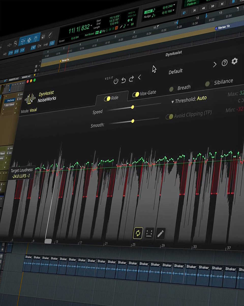
Task: Toggle the green Grid mode button
Action: [149, 11]
